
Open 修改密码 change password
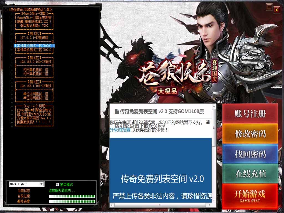coord(250,134)
